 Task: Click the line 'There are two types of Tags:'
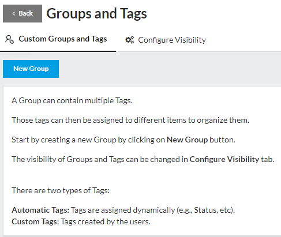pos(61,190)
